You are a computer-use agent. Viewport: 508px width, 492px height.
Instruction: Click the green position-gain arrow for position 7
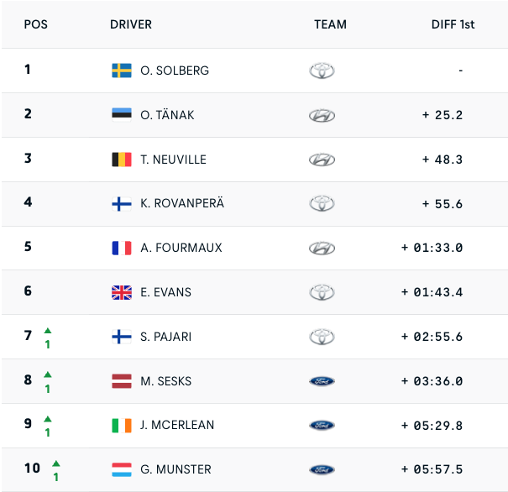click(48, 330)
